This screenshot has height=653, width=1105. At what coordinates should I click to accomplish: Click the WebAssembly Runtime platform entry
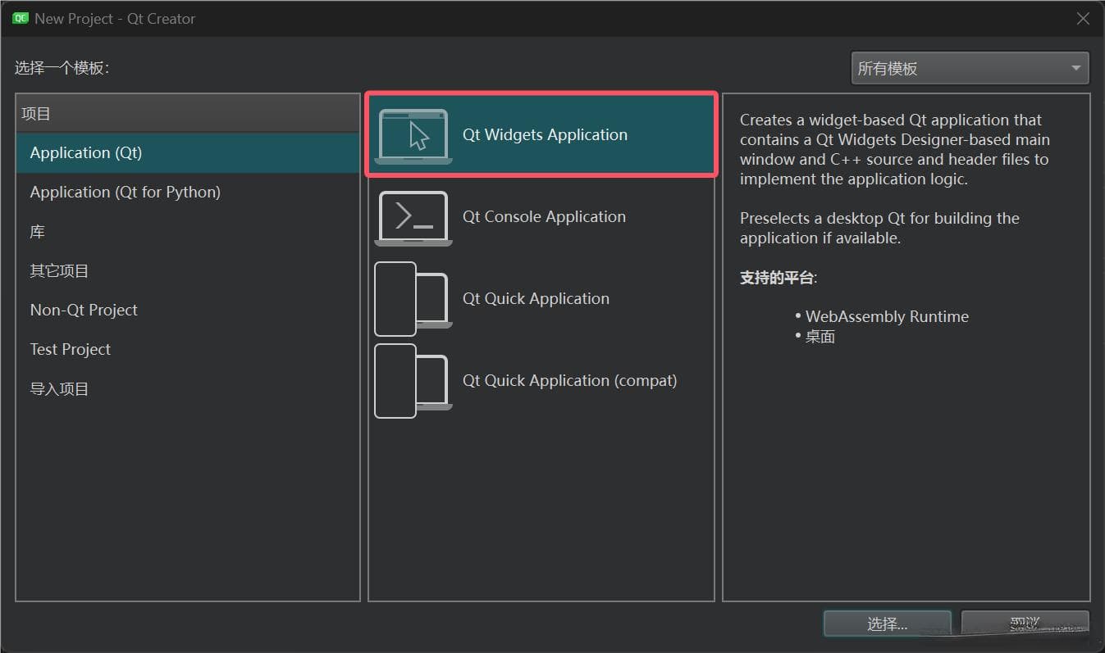click(x=887, y=317)
